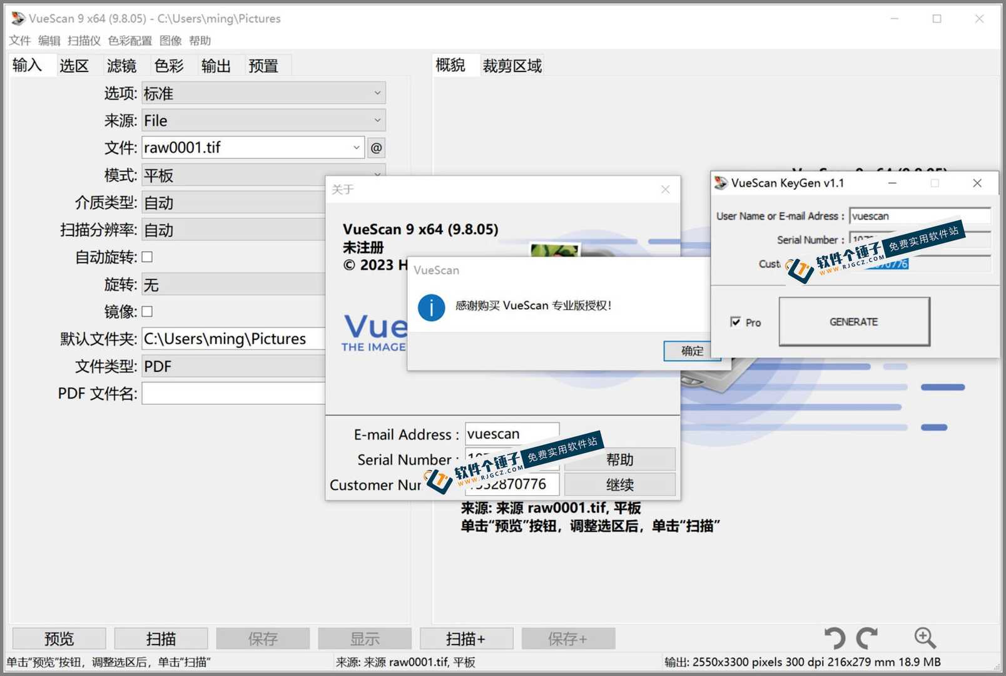Viewport: 1006px width, 676px height.
Task: Click the Customer Number field in 关于 dialog
Action: coord(512,484)
